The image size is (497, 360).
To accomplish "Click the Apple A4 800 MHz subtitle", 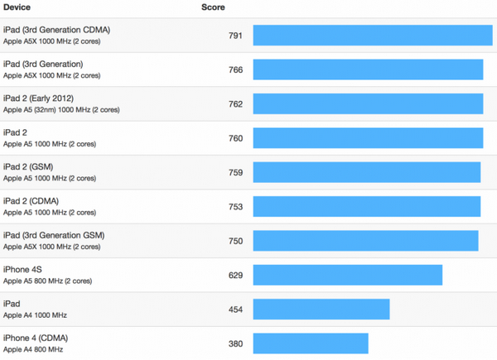I will 33,349.
